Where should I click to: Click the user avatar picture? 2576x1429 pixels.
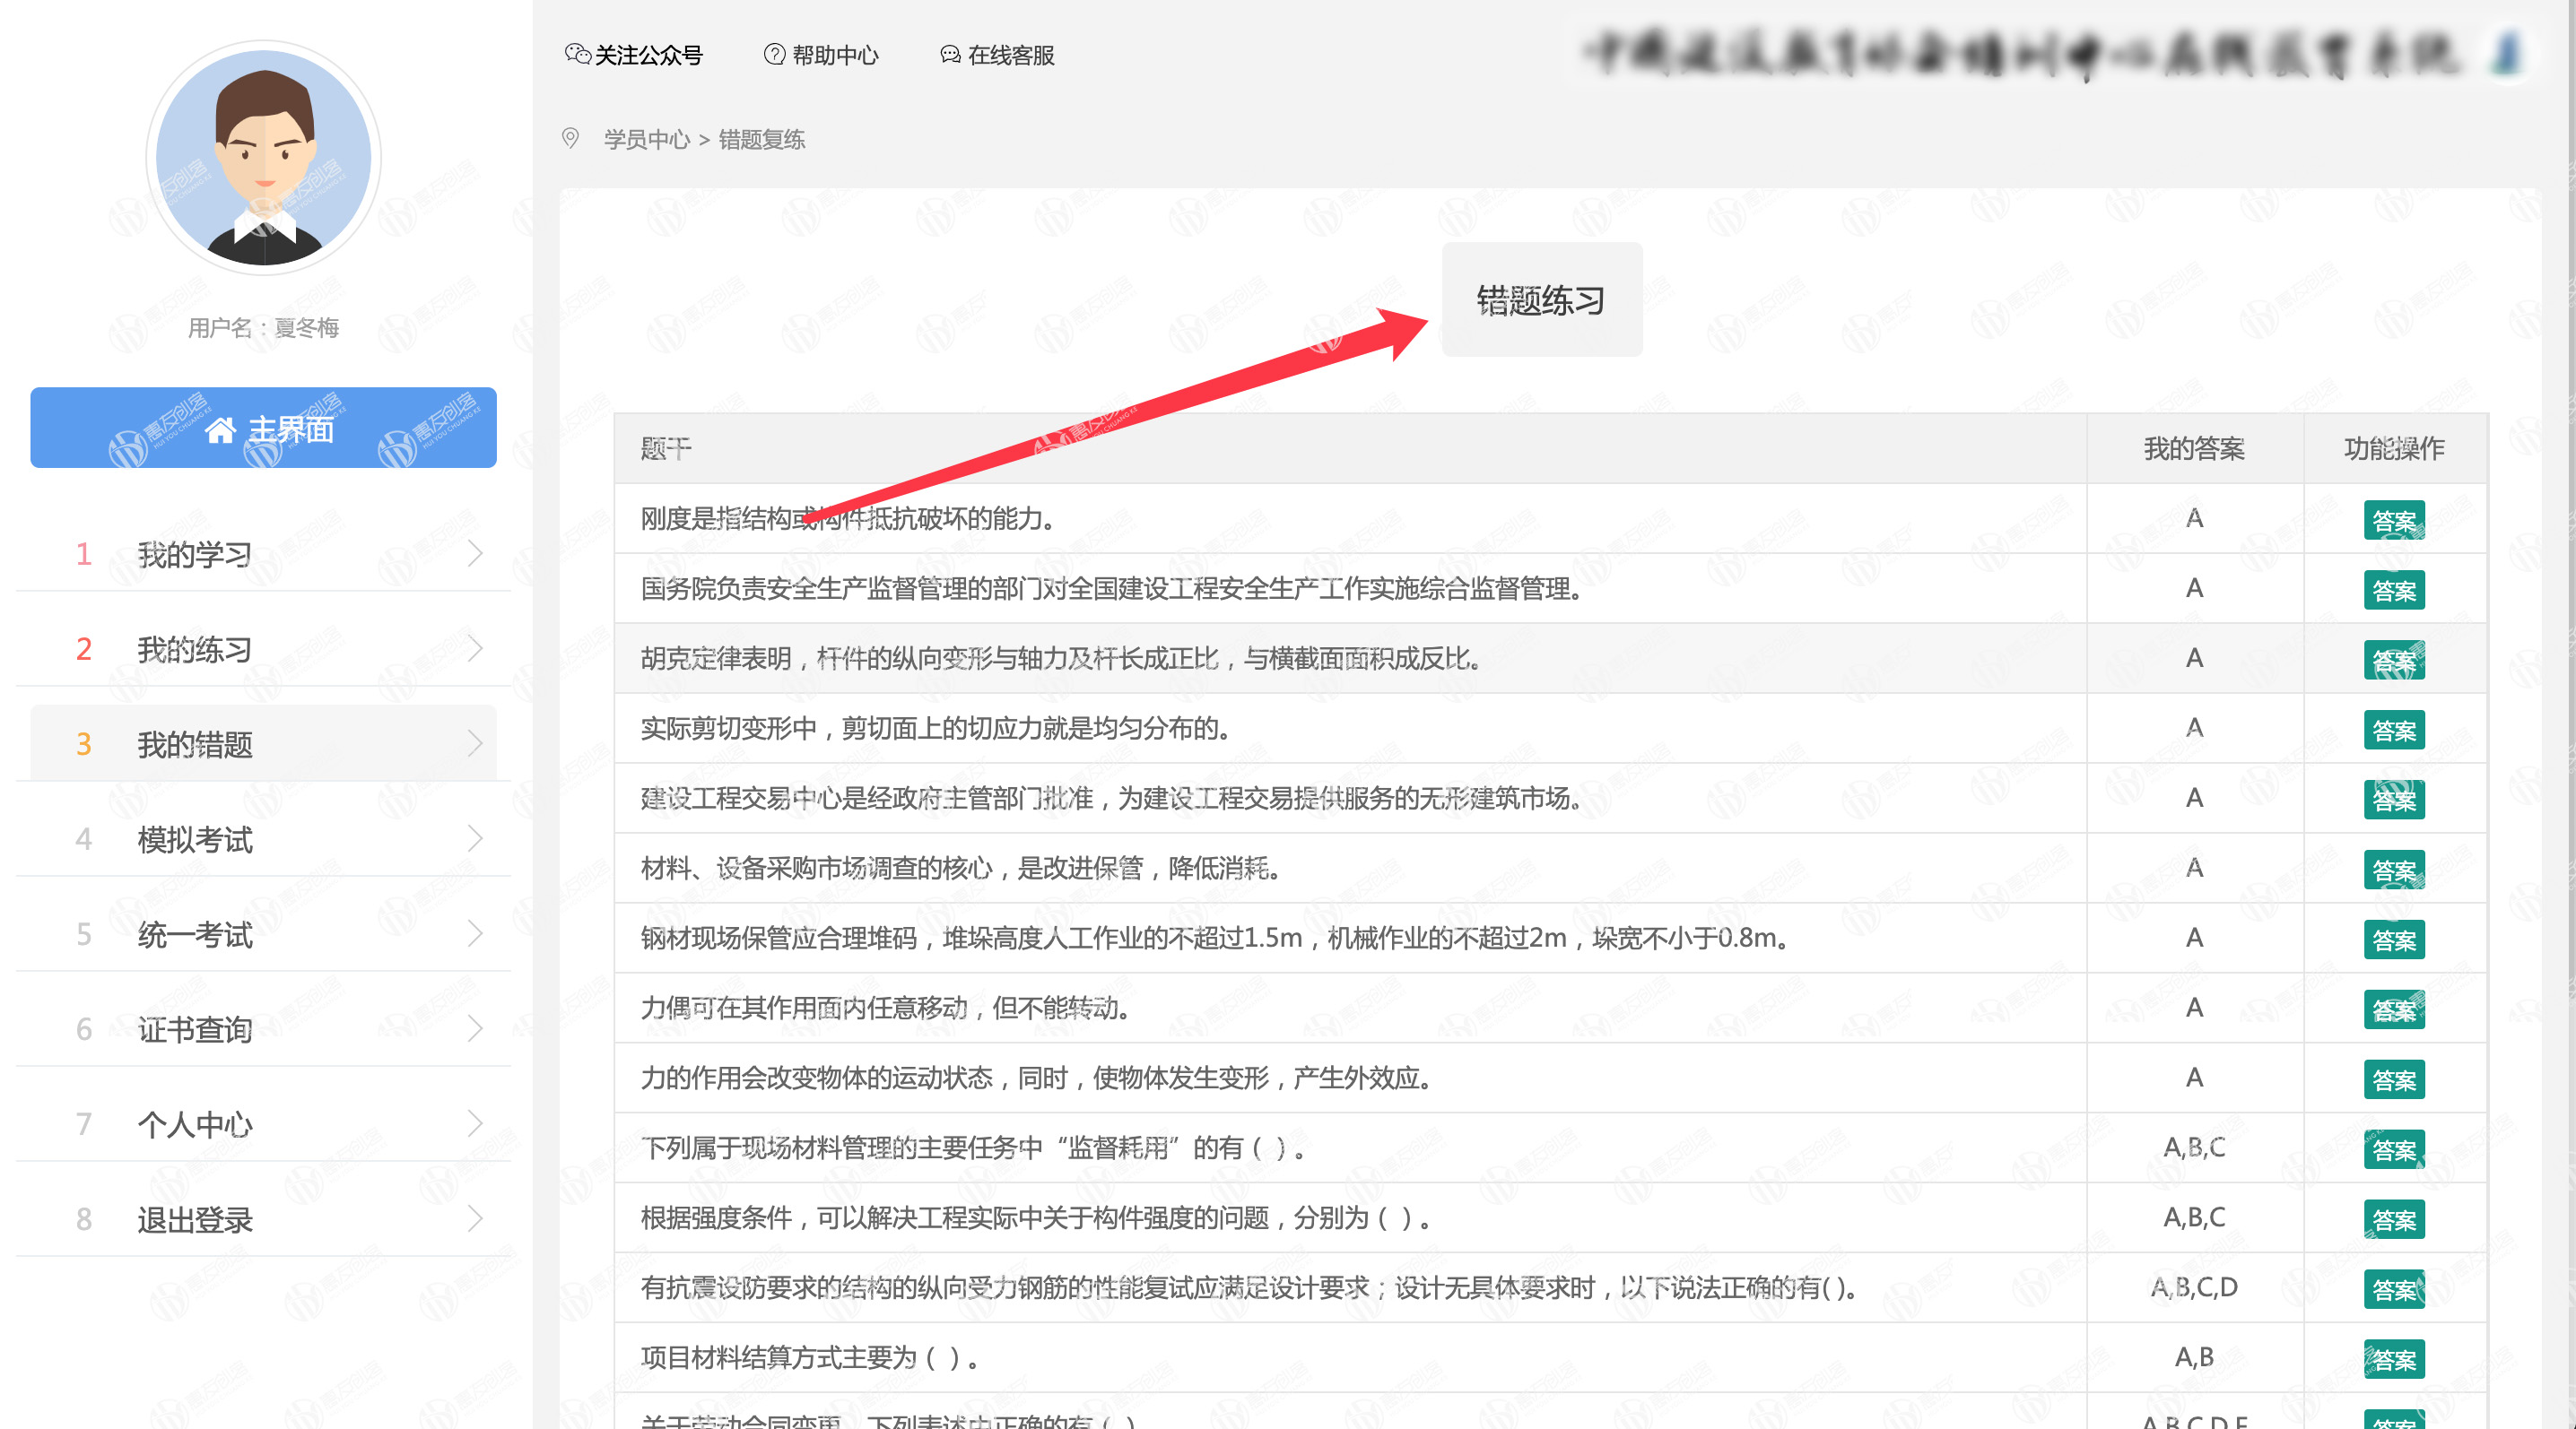264,157
